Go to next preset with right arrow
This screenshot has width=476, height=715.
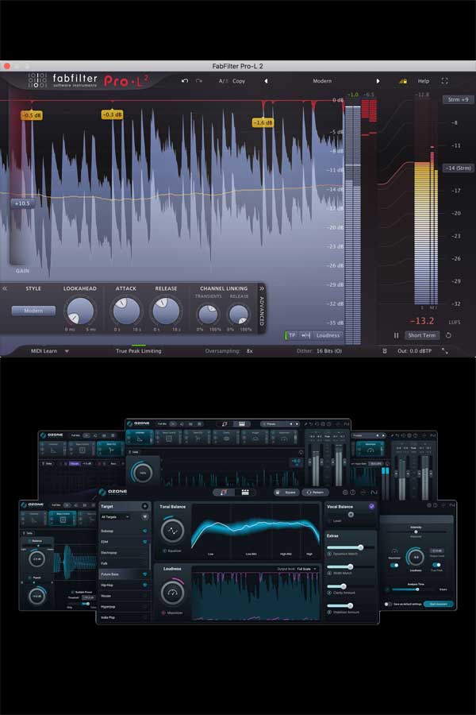378,81
